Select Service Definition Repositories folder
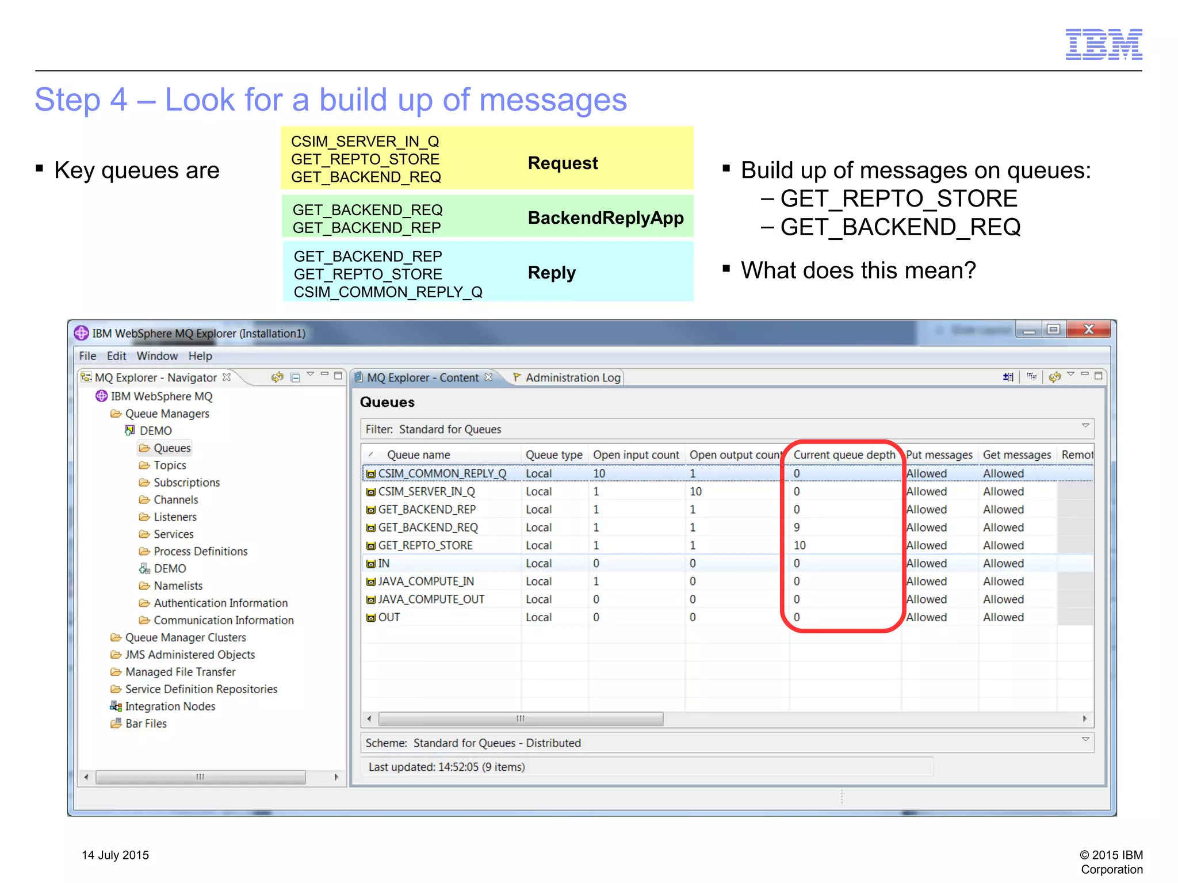Screen dimensions: 1178x883 (x=194, y=689)
